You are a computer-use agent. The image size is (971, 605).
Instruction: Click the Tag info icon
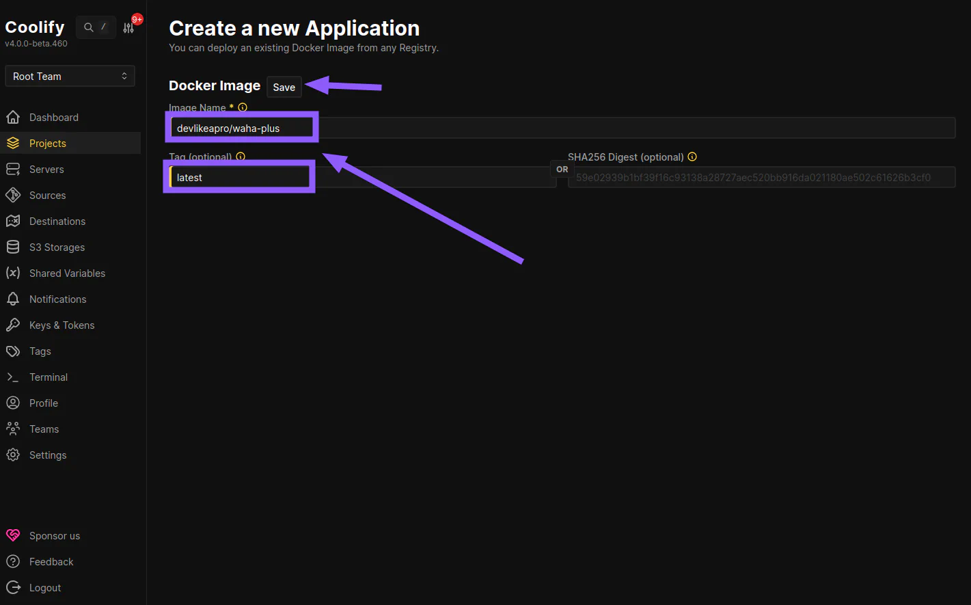(x=241, y=157)
